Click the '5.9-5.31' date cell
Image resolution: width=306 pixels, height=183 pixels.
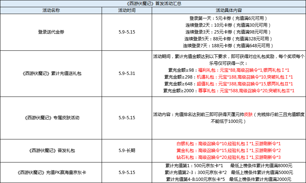pyautogui.click(x=127, y=73)
